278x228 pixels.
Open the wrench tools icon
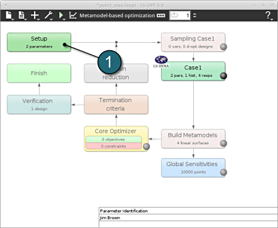(48, 15)
